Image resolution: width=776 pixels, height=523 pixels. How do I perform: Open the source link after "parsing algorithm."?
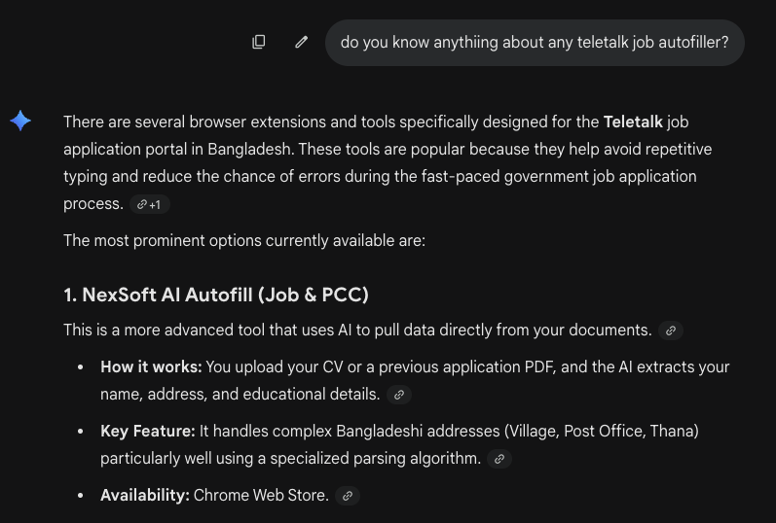click(x=499, y=459)
